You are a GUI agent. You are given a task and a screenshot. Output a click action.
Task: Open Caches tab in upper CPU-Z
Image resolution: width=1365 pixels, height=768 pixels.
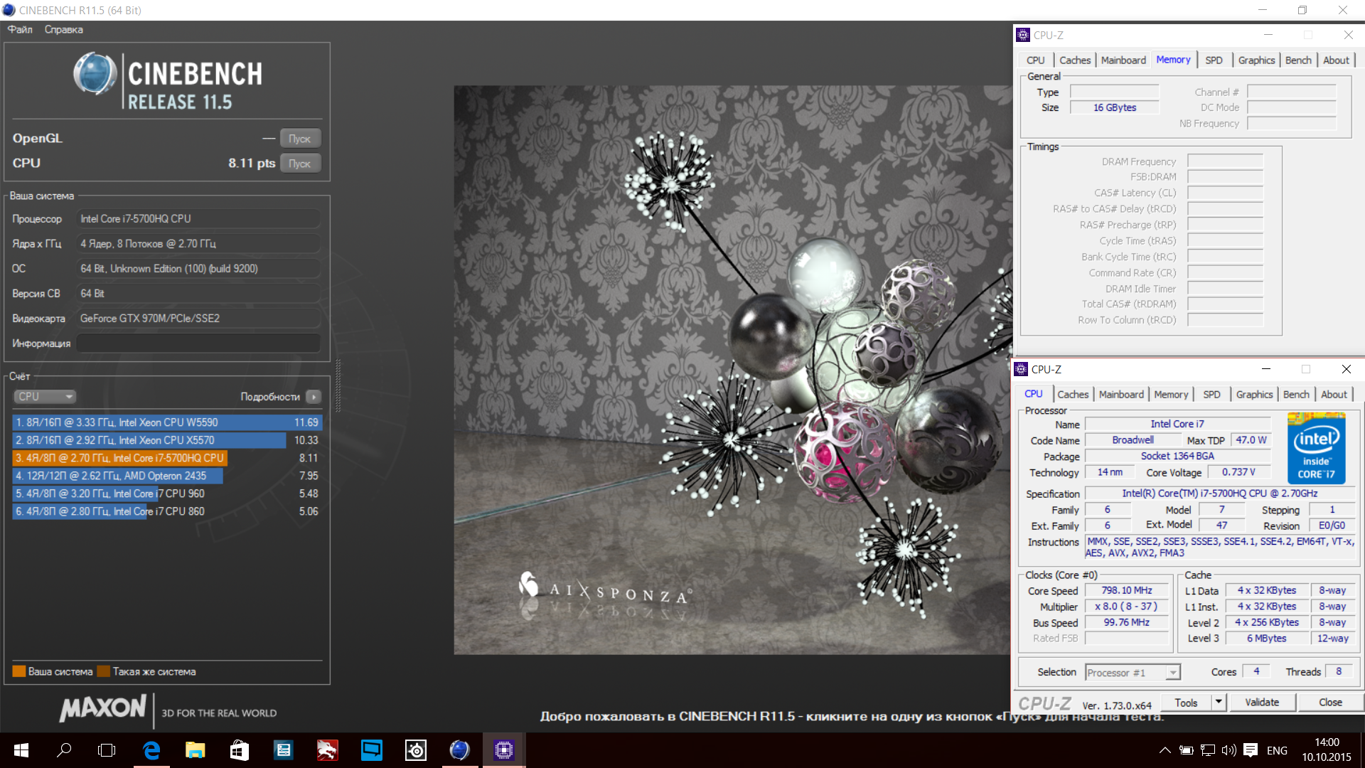(1074, 60)
